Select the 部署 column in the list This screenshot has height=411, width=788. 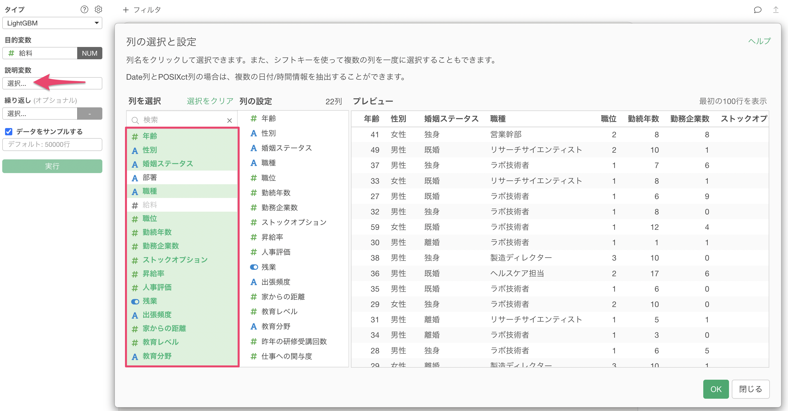150,177
